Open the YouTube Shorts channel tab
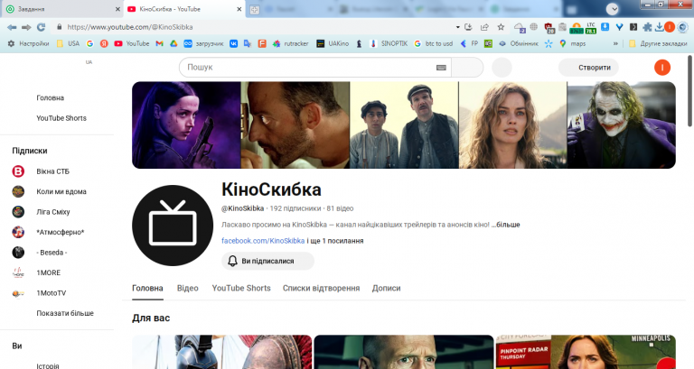Screen dimensions: 694x369 pos(241,288)
